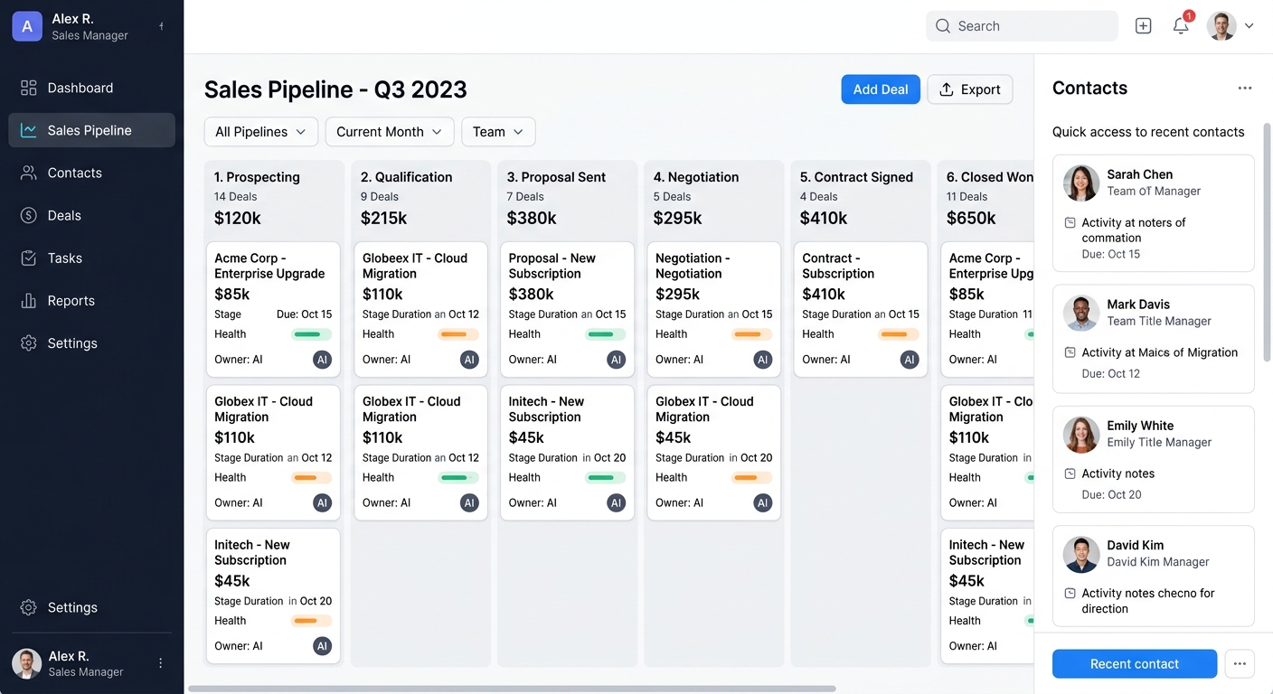Click the activity icon under Emily White

(x=1070, y=474)
